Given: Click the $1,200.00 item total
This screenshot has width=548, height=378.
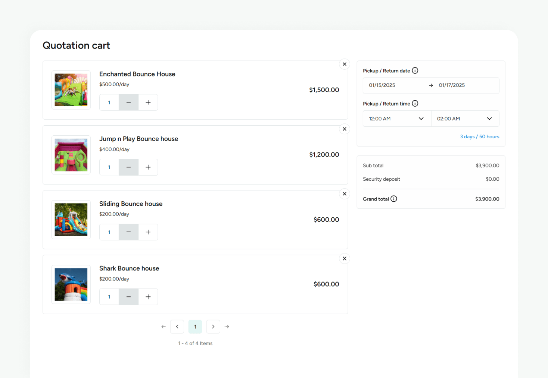Looking at the screenshot, I should click(x=324, y=155).
